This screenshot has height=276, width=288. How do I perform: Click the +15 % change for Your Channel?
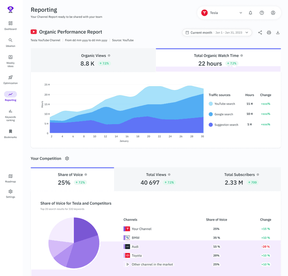point(266,229)
